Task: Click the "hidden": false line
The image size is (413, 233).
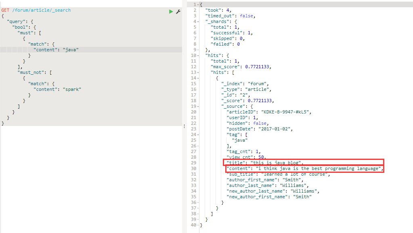Action: [x=247, y=123]
